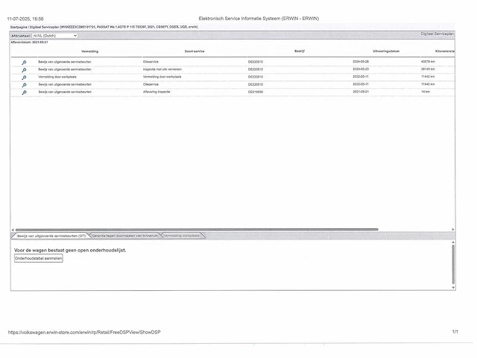The width and height of the screenshot is (477, 358).
Task: Select Vermelding door werkplaats in the Soort service column
Action: tap(162, 77)
